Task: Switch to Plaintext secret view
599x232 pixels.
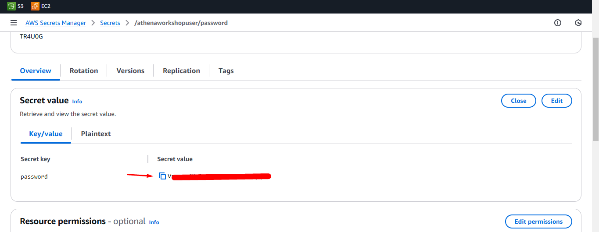Action: pos(96,134)
